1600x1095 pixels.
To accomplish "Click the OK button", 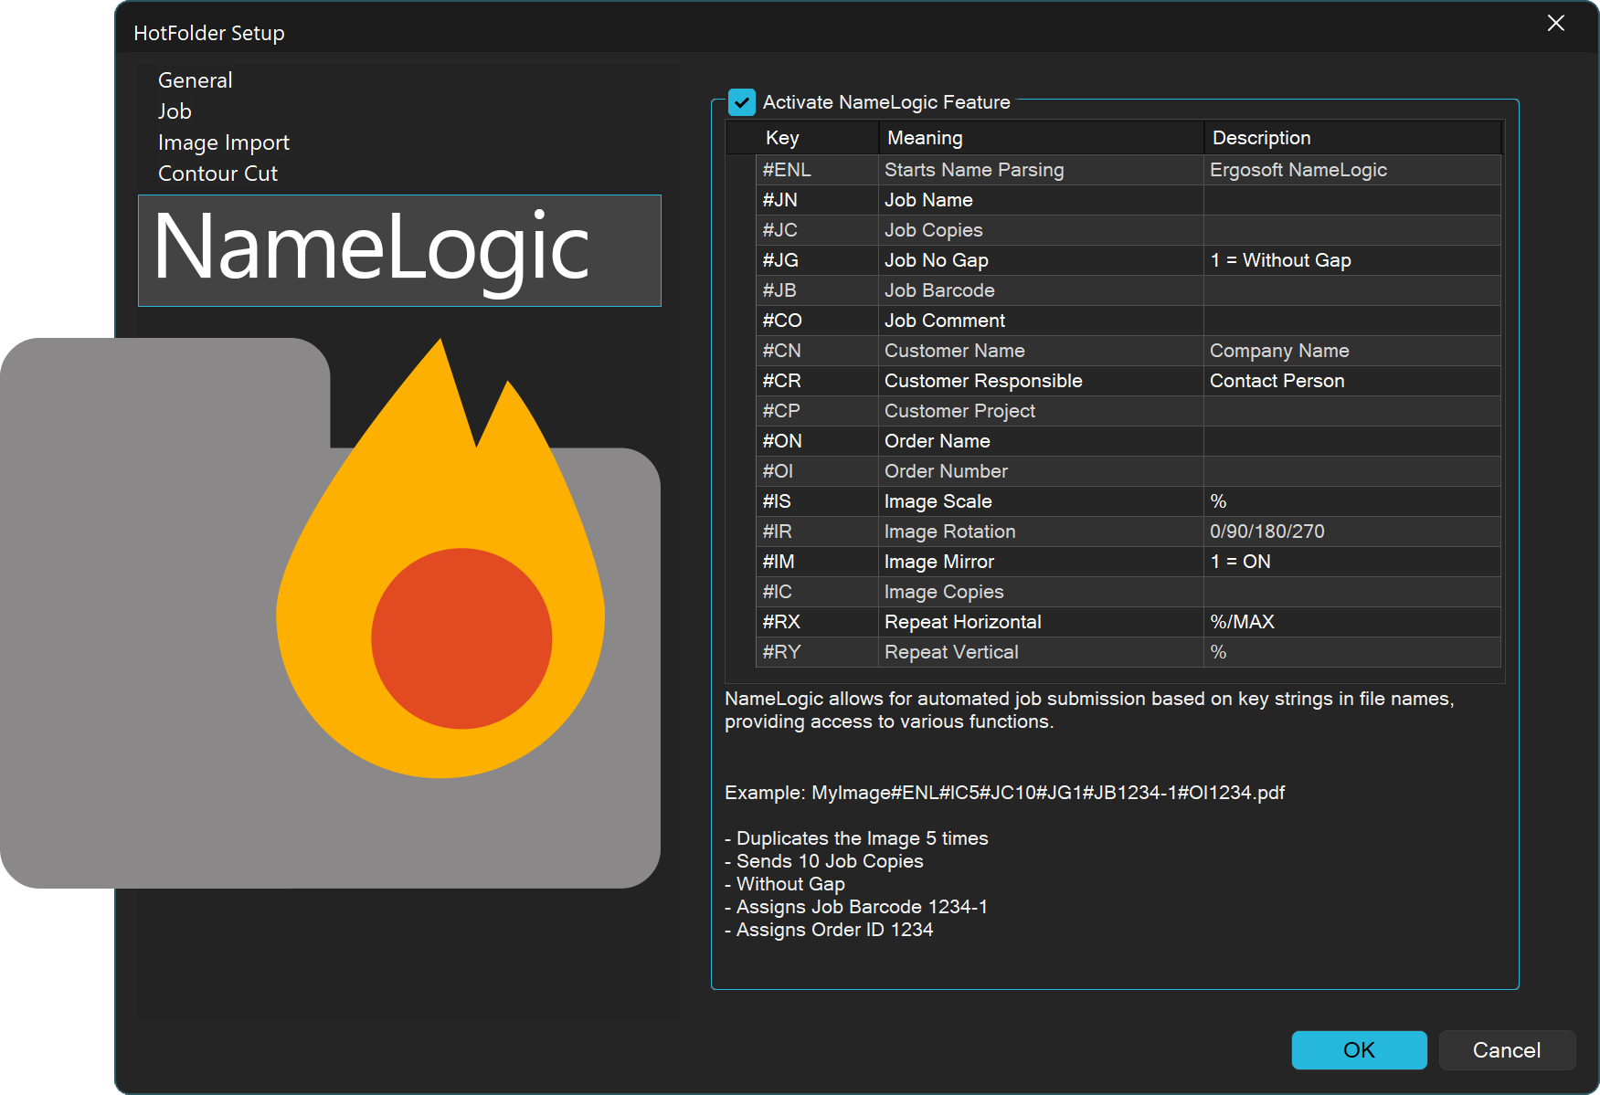I will [x=1358, y=1050].
